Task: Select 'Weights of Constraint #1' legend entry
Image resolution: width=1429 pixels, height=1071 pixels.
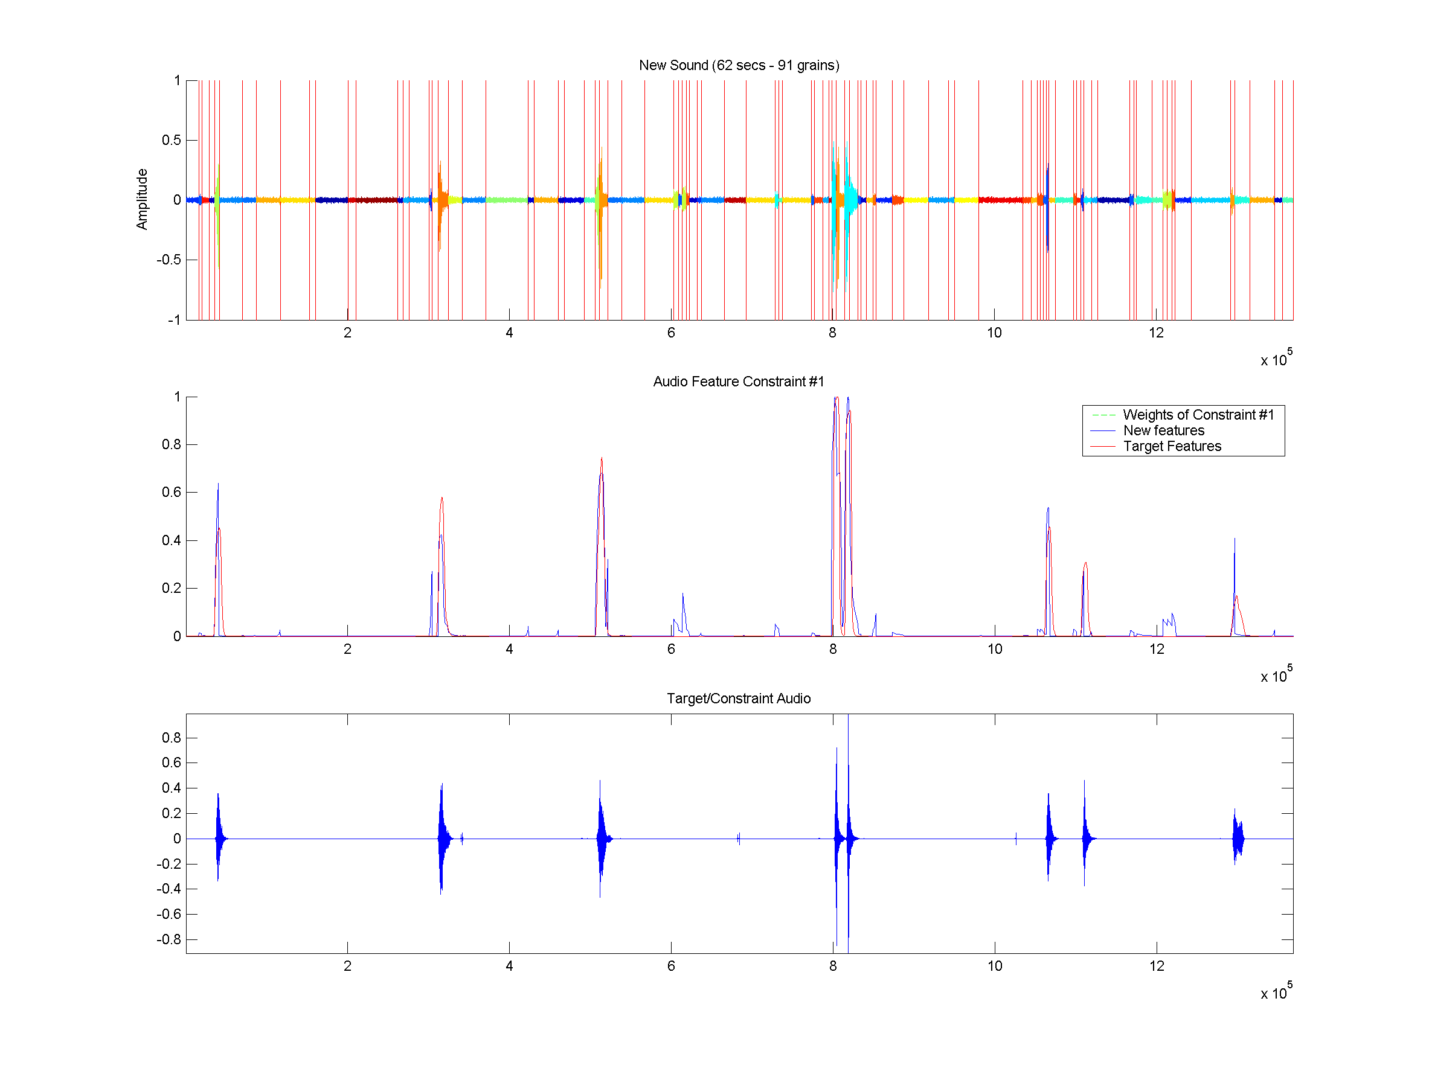Action: [x=1198, y=415]
